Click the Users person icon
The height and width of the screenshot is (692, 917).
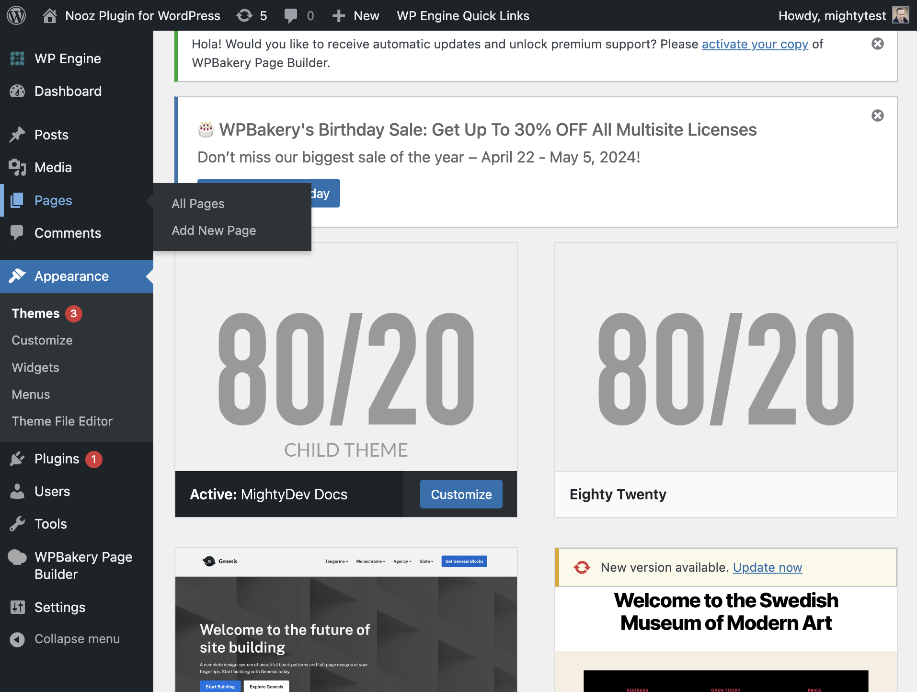(17, 491)
